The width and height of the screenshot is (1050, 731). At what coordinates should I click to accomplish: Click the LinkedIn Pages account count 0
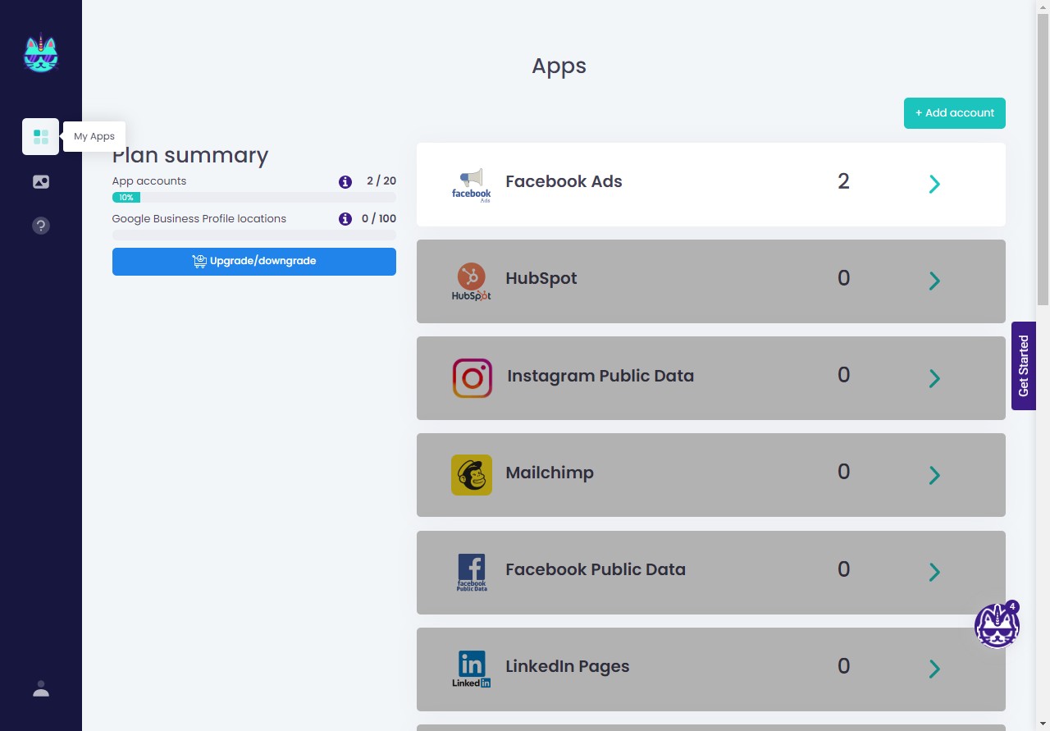pyautogui.click(x=843, y=665)
